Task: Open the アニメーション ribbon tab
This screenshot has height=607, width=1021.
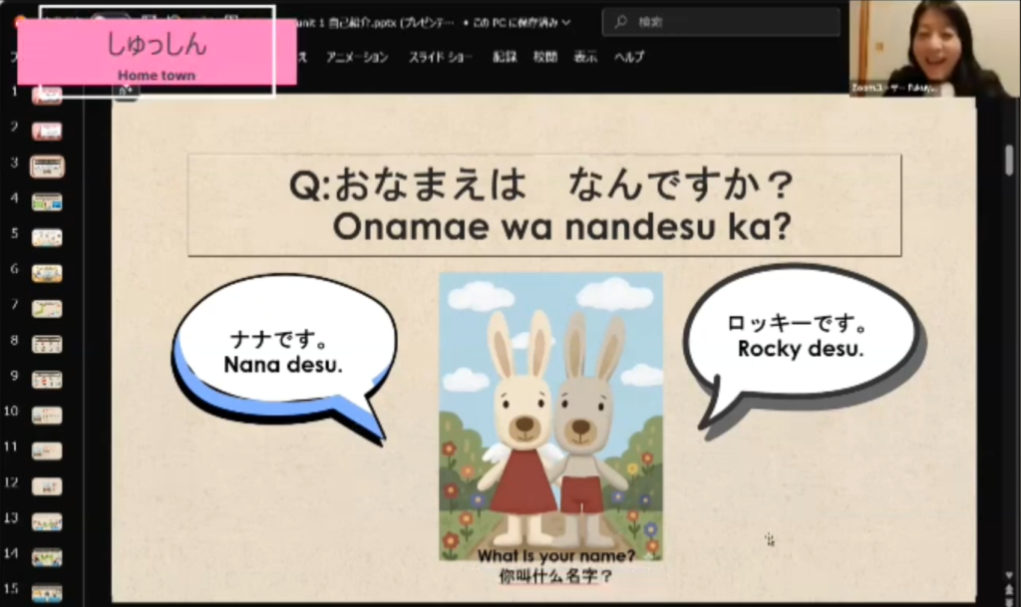Action: tap(357, 57)
